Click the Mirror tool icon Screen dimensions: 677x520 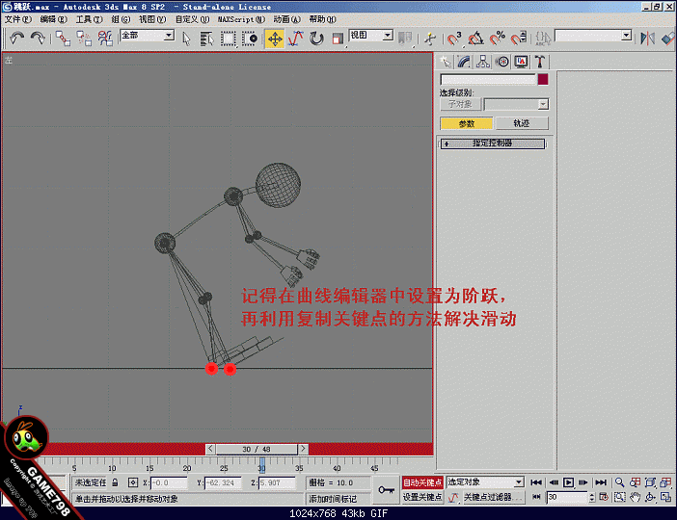[647, 39]
